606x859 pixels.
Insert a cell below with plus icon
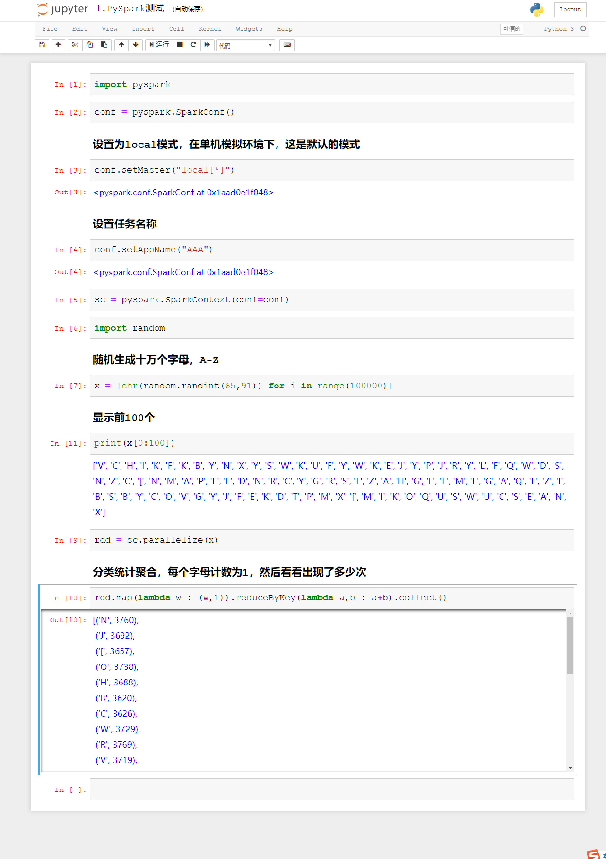(x=58, y=45)
